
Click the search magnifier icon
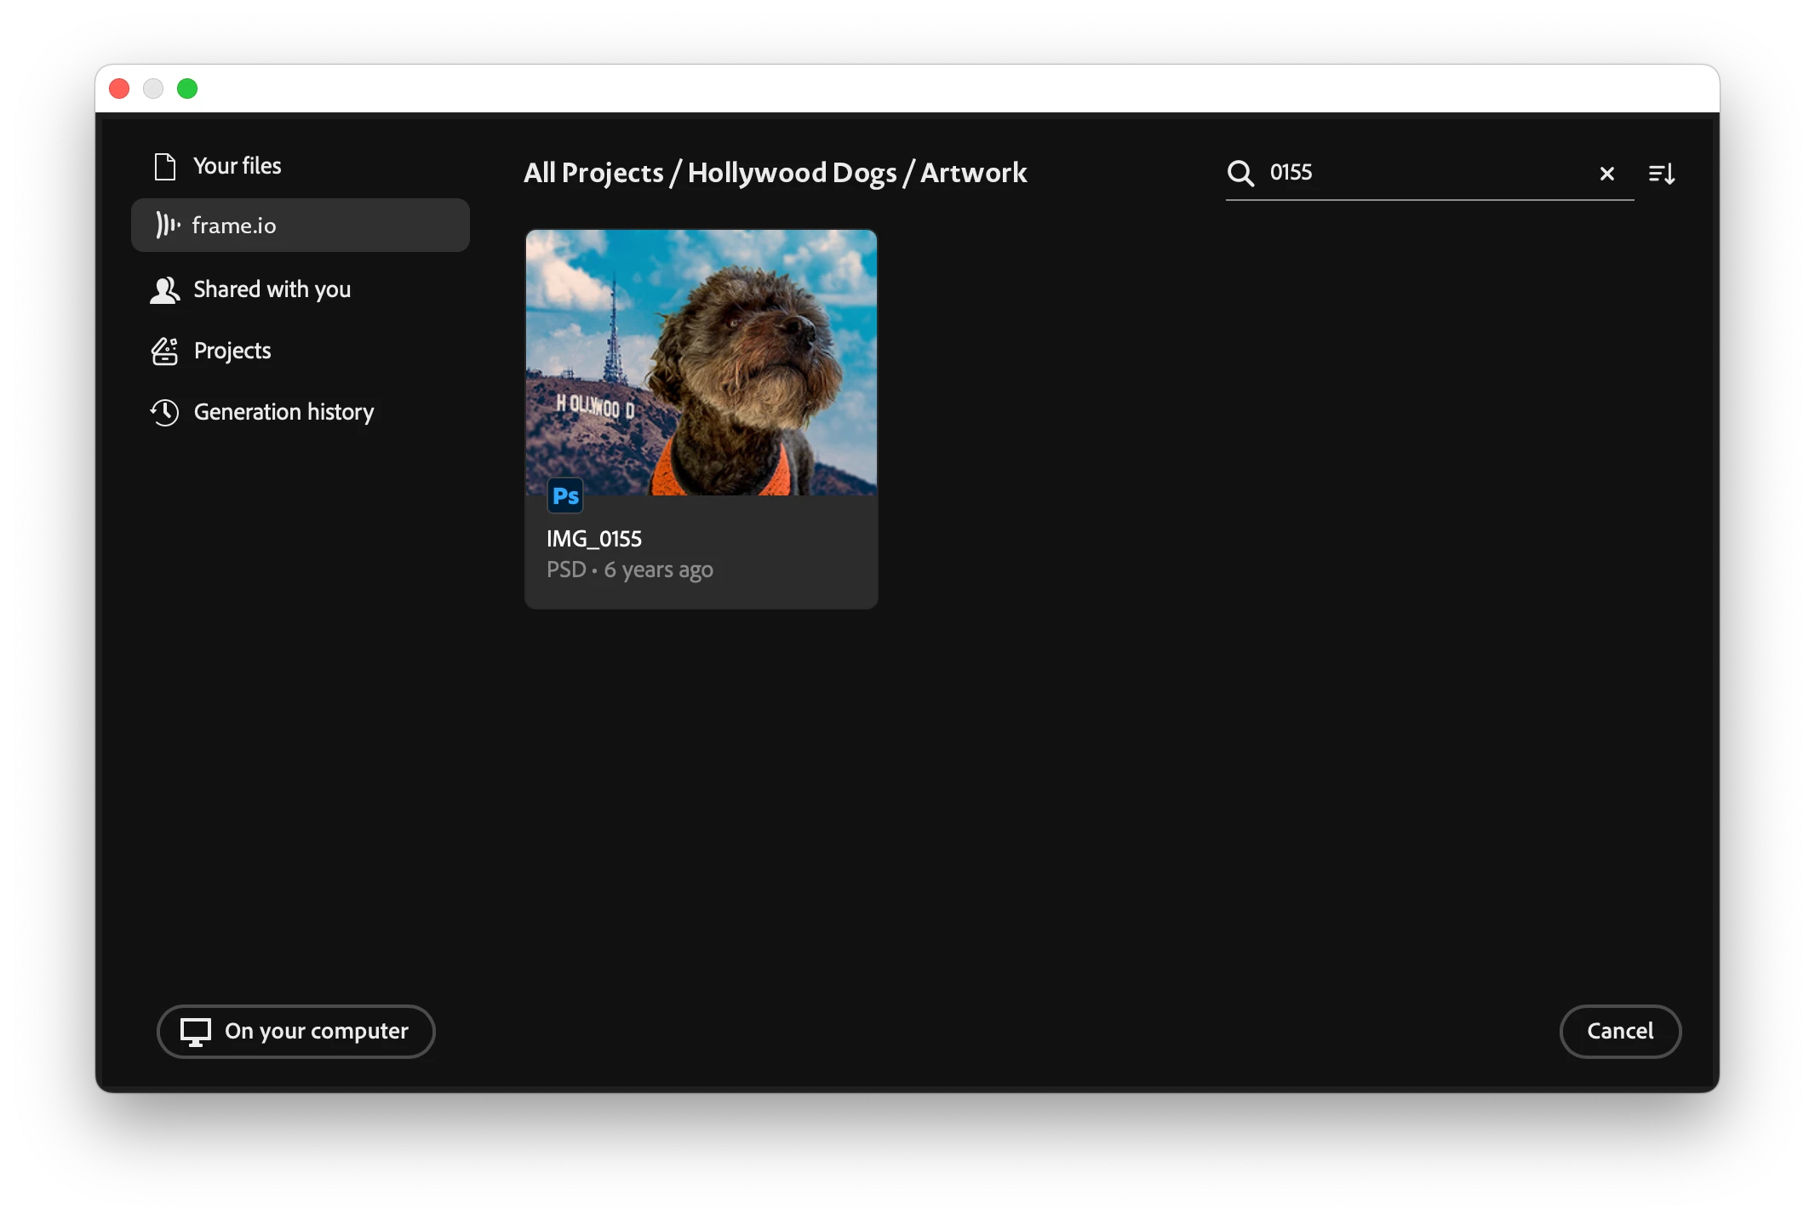(x=1240, y=174)
